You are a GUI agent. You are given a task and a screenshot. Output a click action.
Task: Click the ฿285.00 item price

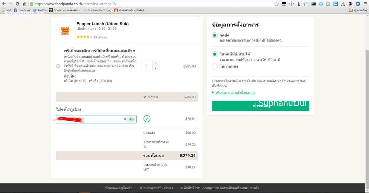189,66
